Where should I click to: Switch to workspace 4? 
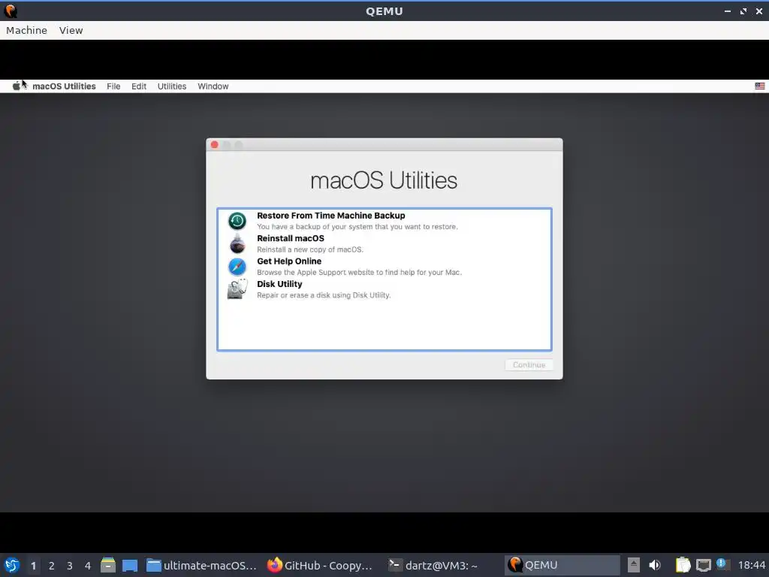(x=88, y=565)
